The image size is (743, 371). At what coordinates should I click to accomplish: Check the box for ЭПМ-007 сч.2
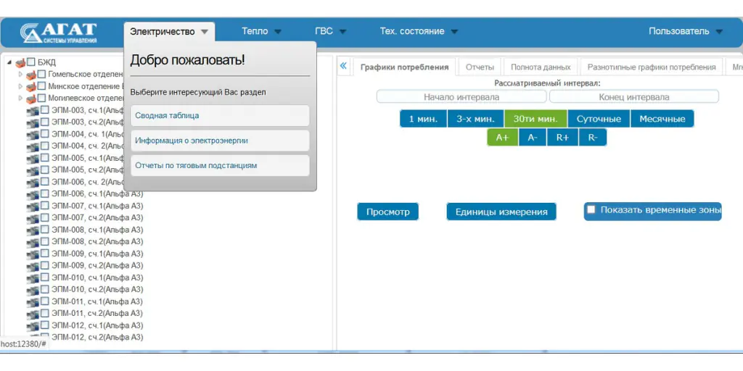click(44, 218)
